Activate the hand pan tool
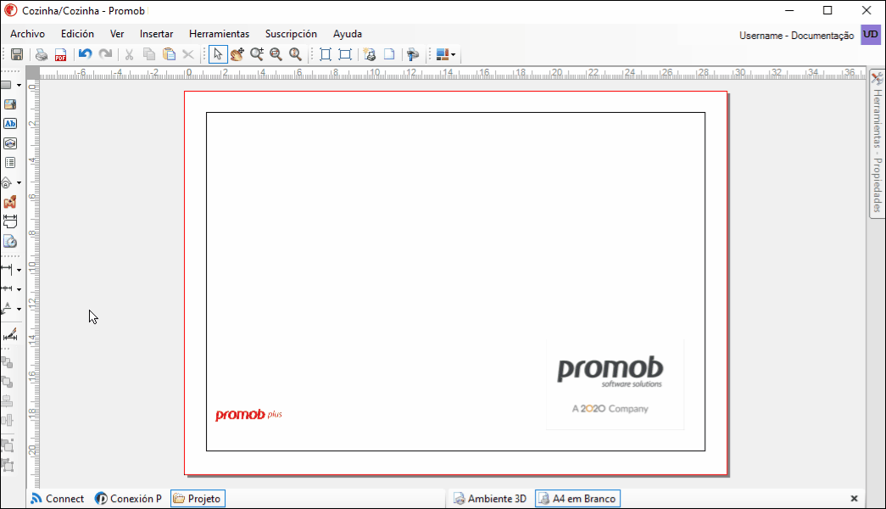Viewport: 886px width, 509px height. tap(237, 54)
